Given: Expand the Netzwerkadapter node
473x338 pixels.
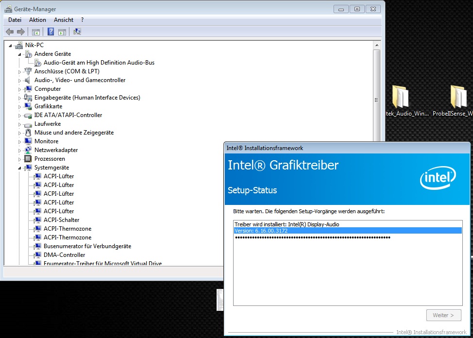Looking at the screenshot, I should pos(19,151).
